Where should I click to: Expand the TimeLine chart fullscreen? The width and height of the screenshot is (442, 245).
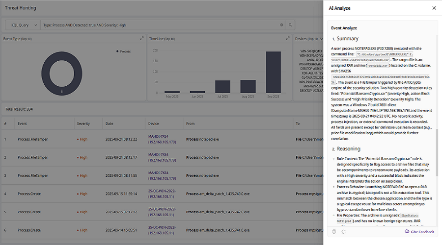[x=288, y=38]
